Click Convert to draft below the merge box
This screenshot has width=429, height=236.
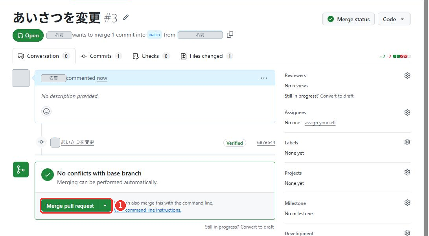tap(257, 227)
